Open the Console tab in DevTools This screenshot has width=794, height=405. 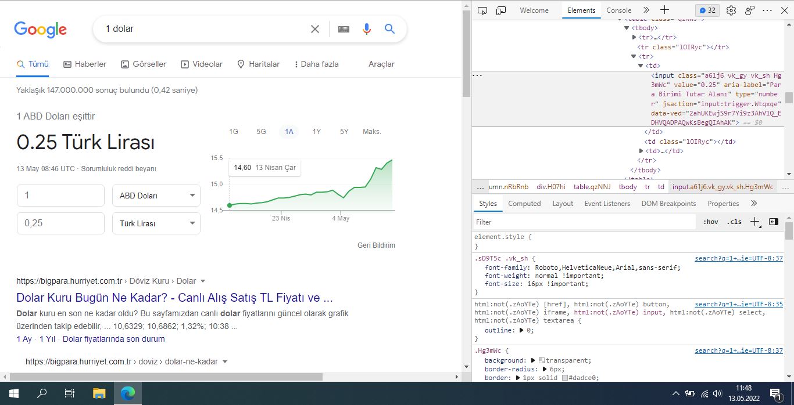coord(619,10)
